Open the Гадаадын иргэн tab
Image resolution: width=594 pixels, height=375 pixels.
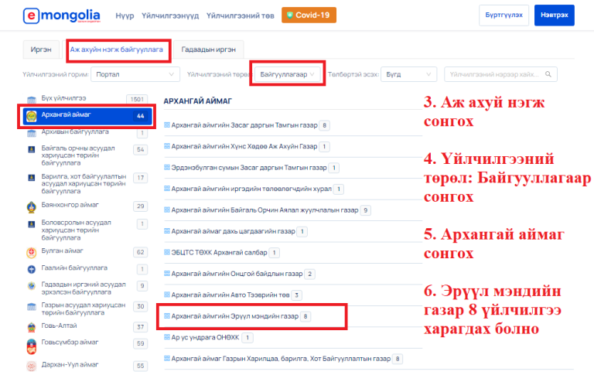pos(209,49)
